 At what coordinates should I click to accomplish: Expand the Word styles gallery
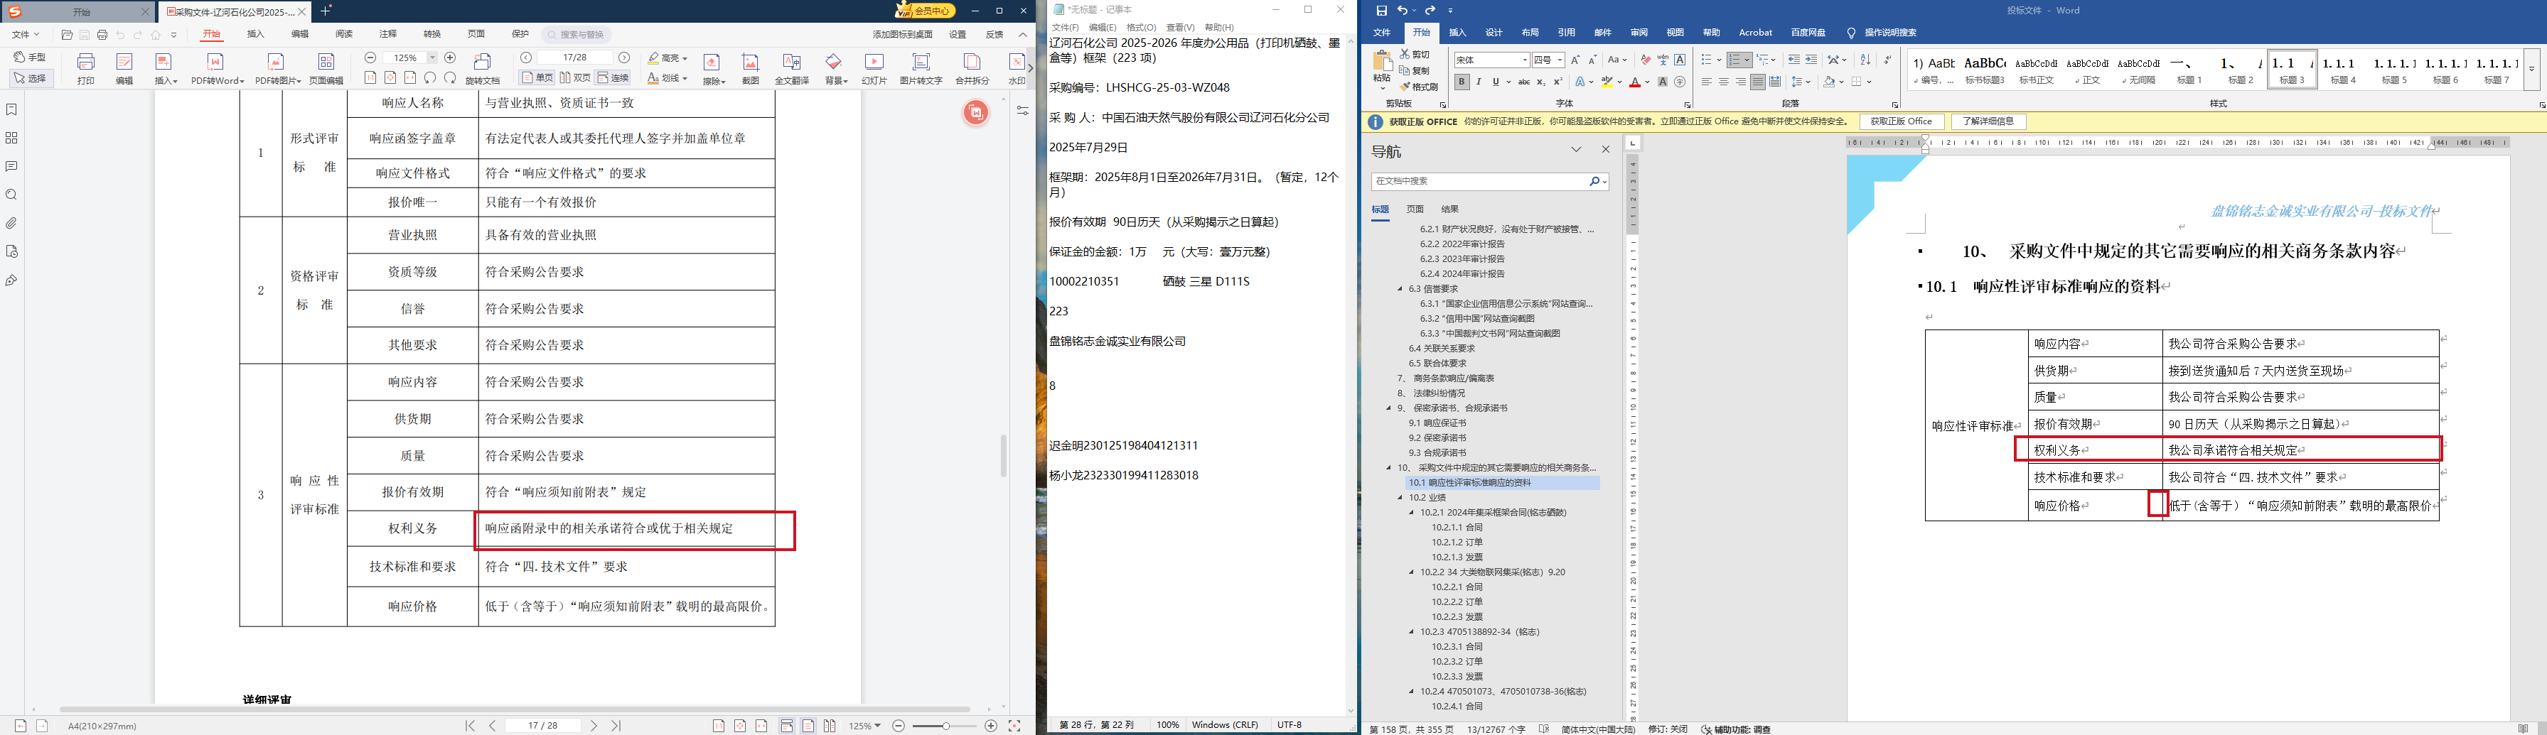[2532, 70]
